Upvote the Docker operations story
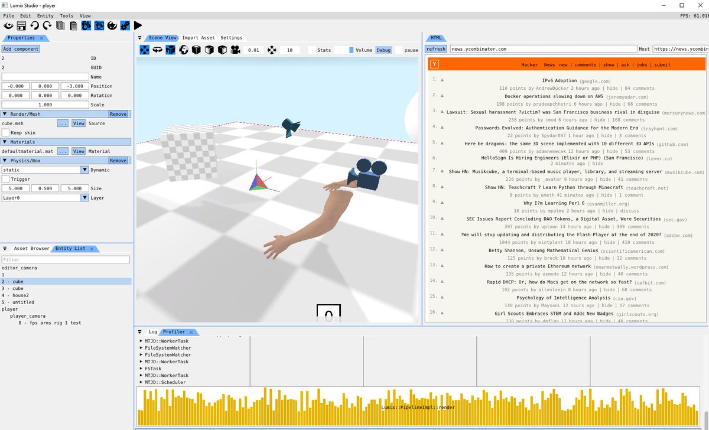 point(442,96)
